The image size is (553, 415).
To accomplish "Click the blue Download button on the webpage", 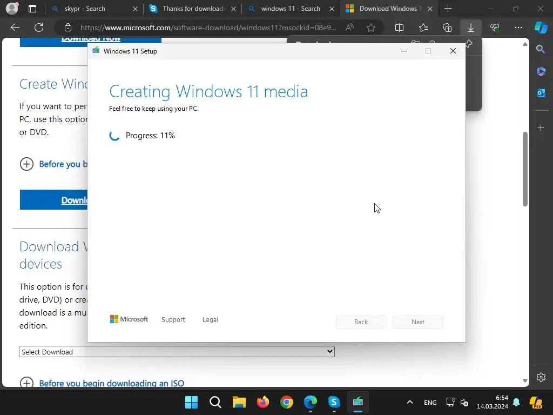I will pos(53,200).
